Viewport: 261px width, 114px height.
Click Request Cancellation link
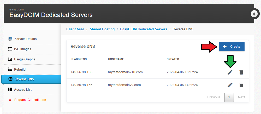(x=30, y=100)
